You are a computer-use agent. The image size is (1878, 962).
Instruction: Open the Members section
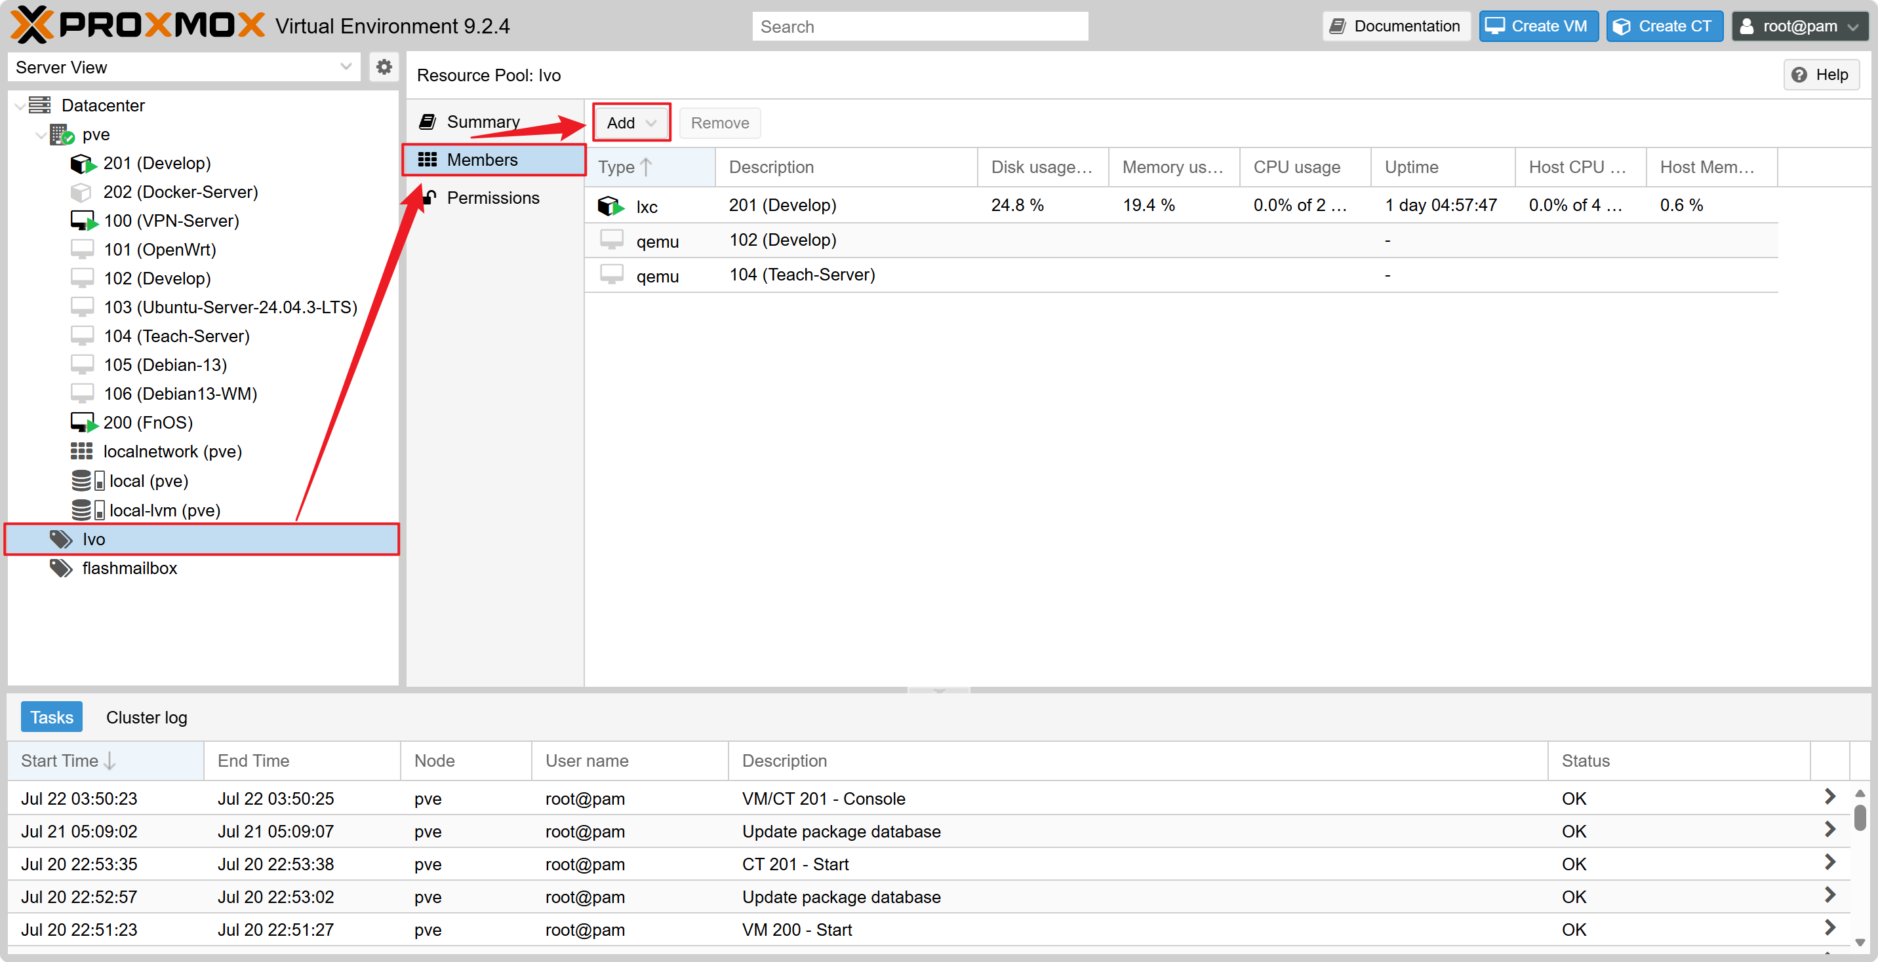(495, 160)
